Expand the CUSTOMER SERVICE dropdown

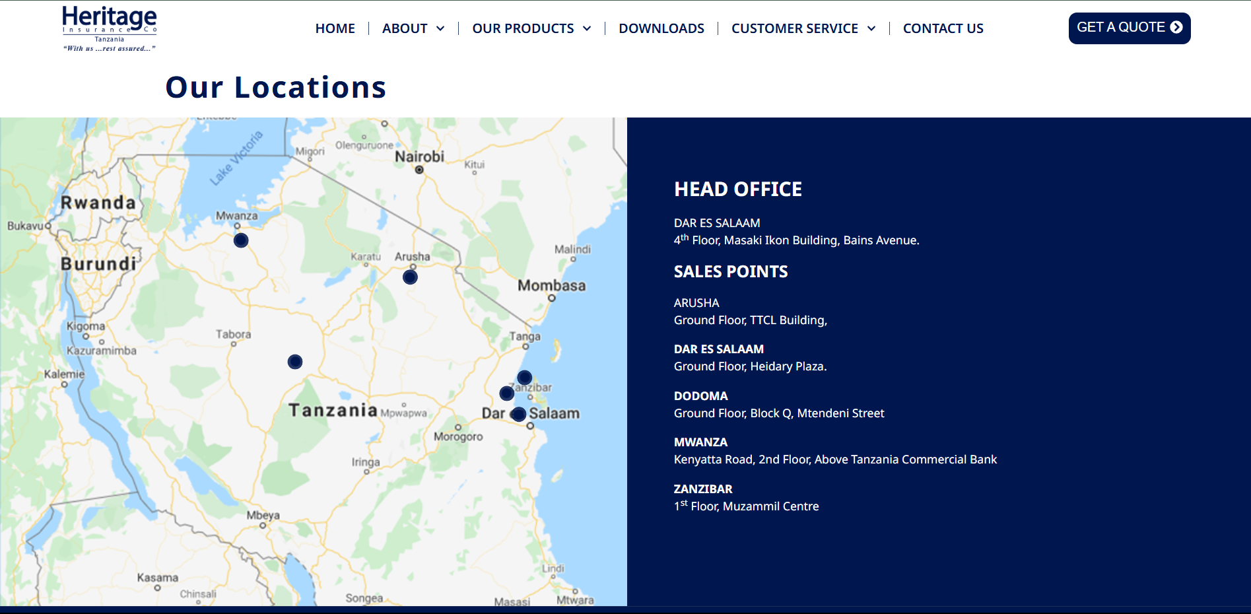tap(803, 28)
